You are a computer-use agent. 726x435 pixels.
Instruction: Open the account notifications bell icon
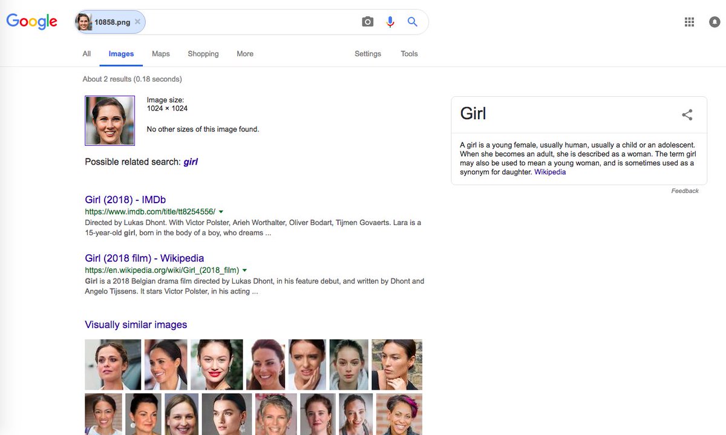tap(715, 22)
